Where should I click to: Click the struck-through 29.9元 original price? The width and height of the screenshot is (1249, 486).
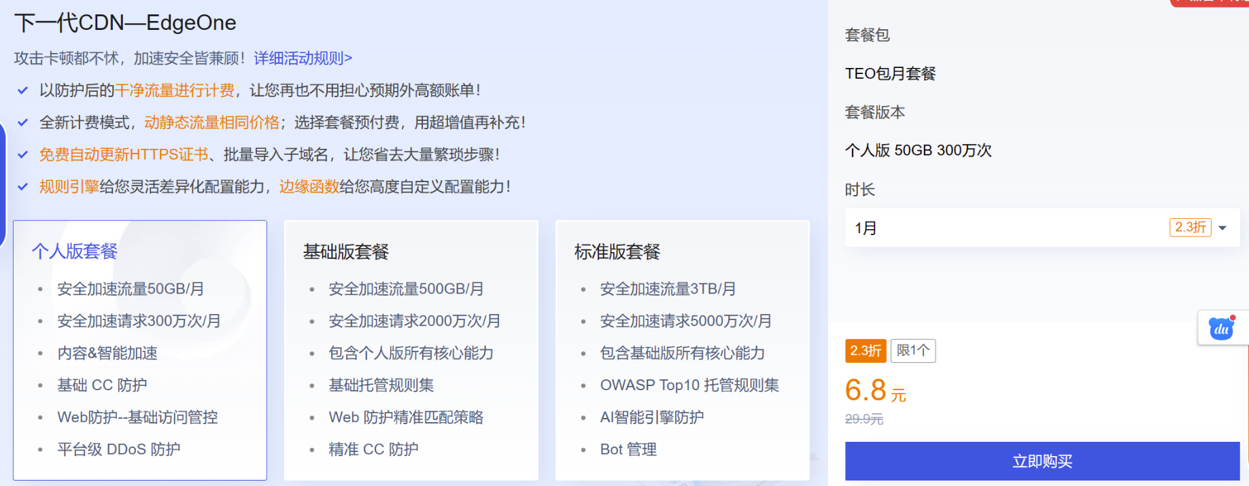[864, 419]
